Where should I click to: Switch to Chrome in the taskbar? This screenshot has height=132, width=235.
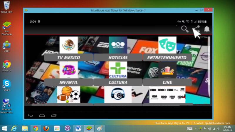coord(36,128)
